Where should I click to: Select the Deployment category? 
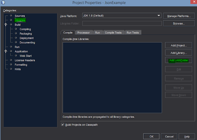(26, 38)
